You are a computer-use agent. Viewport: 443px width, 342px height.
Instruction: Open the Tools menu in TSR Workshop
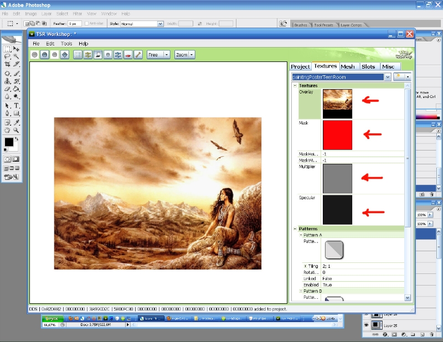[66, 43]
